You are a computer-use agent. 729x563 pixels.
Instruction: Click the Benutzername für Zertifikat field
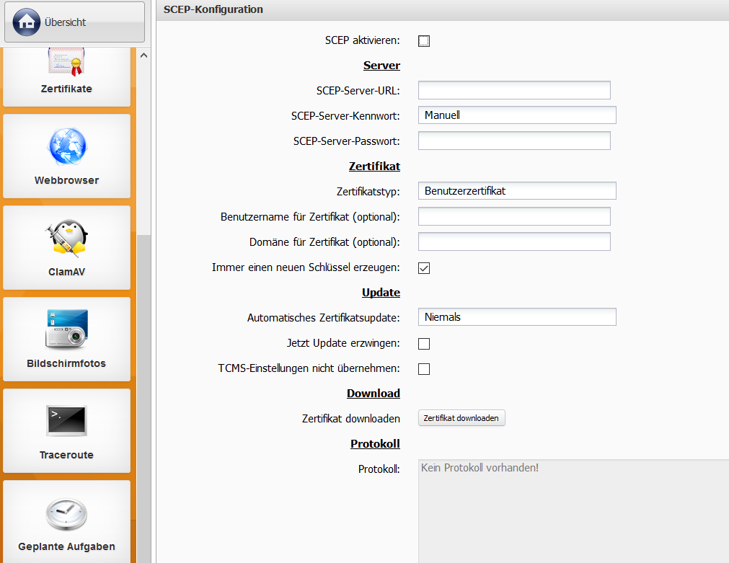pos(514,216)
